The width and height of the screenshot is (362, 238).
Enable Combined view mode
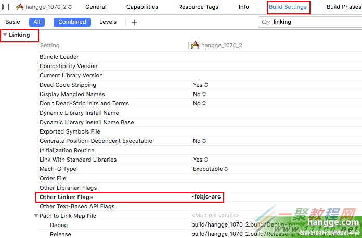(72, 22)
